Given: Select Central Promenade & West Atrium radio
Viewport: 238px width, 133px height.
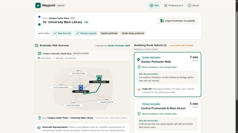Looking at the screenshot, I should (138, 106).
